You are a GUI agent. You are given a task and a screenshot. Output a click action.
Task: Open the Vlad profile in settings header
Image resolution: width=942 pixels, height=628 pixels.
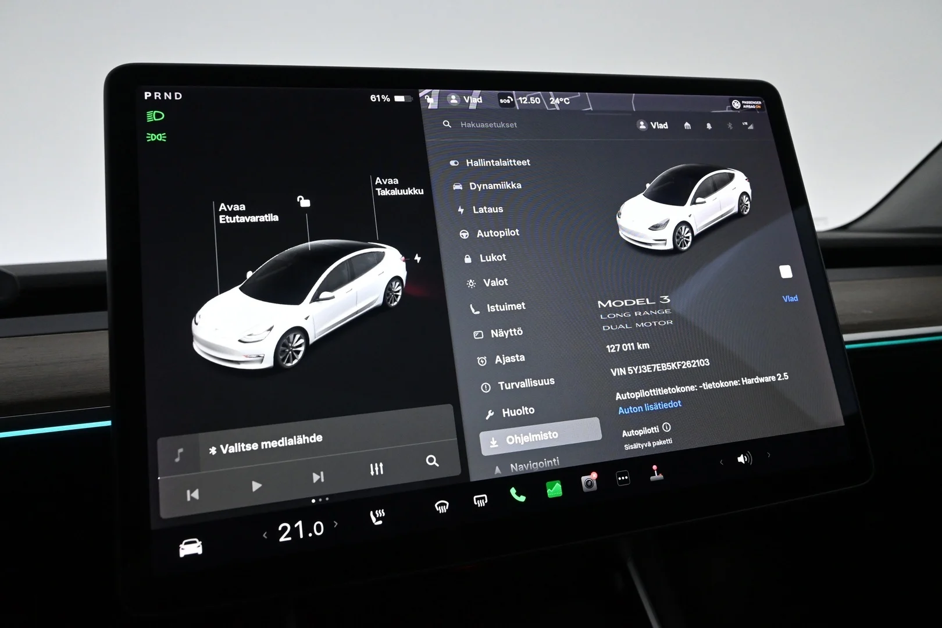coord(652,126)
